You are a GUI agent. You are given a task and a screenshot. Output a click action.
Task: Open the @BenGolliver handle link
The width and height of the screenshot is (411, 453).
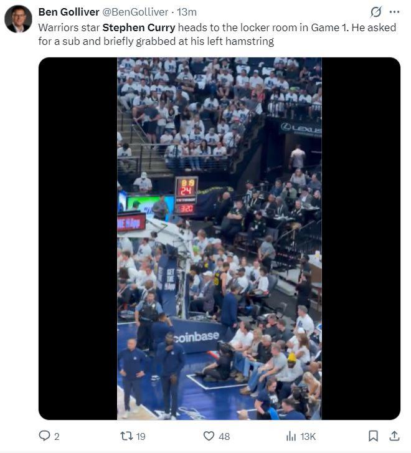[135, 12]
